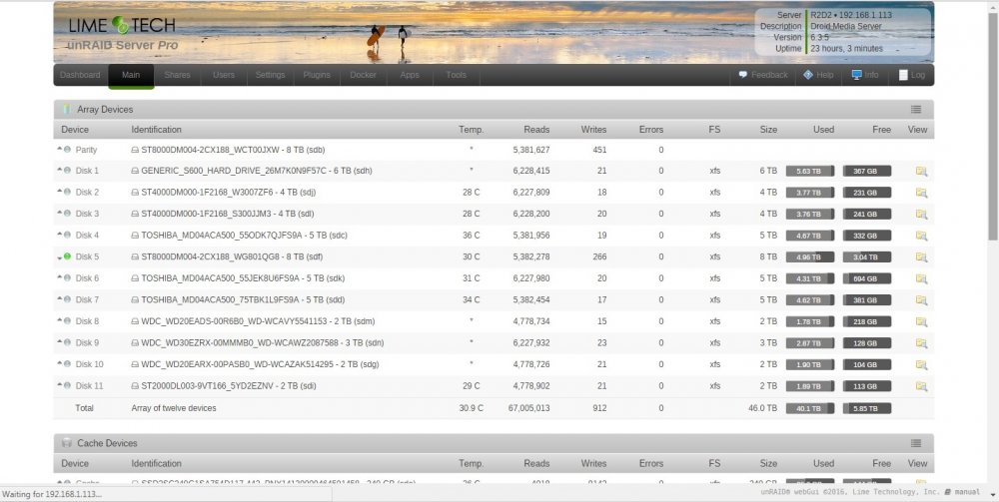Click drive icon next to ST8000DM004 WCT00JXW
Image resolution: width=999 pixels, height=502 pixels.
click(x=135, y=150)
